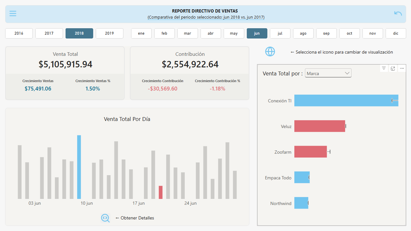
Task: Click the globe visualization switch icon
Action: 270,51
